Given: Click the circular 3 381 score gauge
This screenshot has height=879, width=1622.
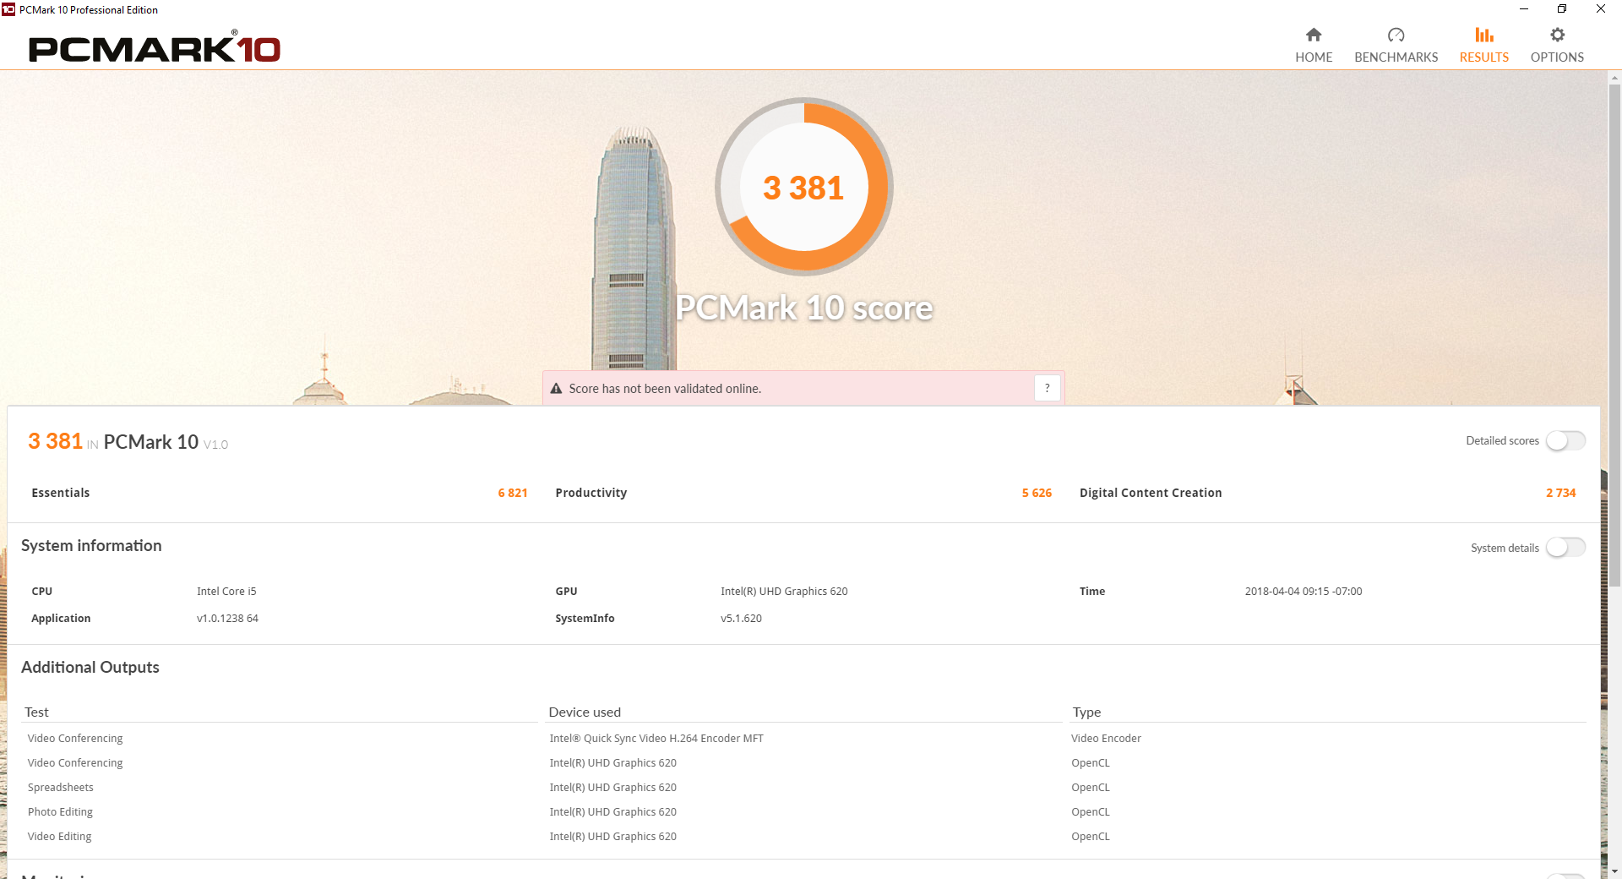Looking at the screenshot, I should 803,187.
